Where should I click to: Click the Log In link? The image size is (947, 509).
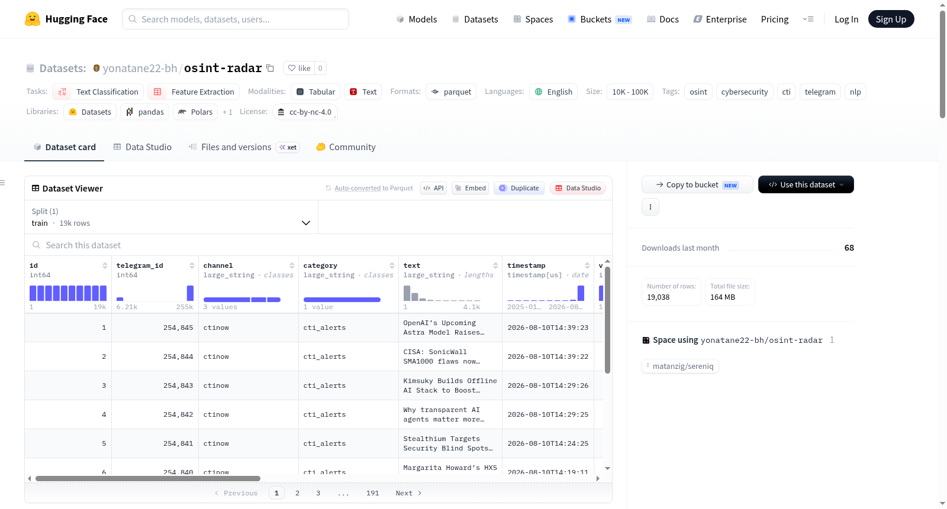[846, 19]
